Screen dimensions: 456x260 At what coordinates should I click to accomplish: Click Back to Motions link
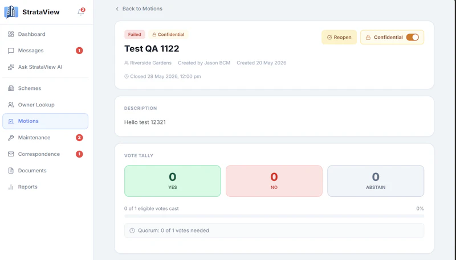tap(139, 9)
